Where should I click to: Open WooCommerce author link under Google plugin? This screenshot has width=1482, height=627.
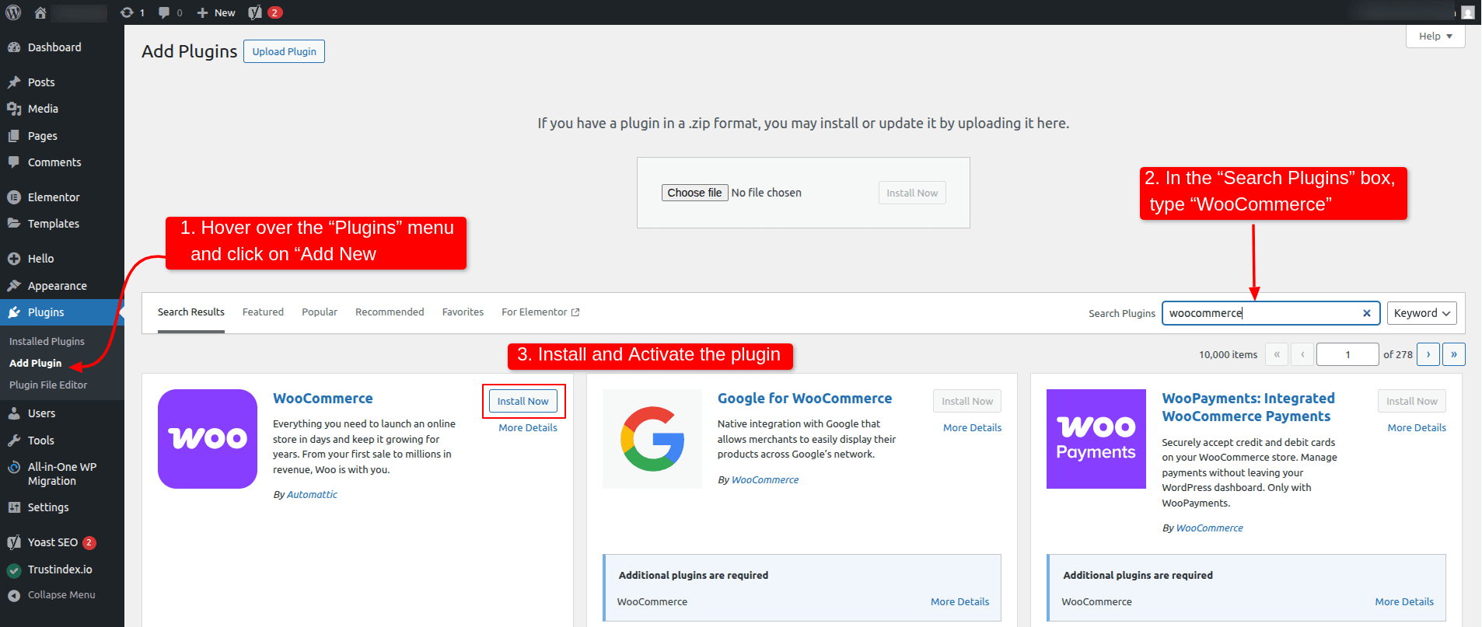pyautogui.click(x=765, y=480)
